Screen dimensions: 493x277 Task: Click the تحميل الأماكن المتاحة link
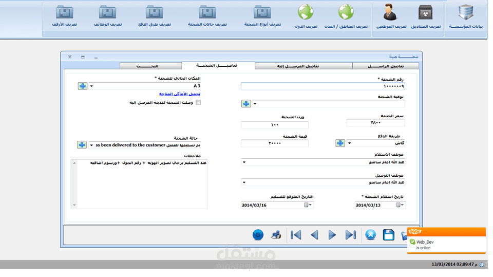click(x=180, y=94)
